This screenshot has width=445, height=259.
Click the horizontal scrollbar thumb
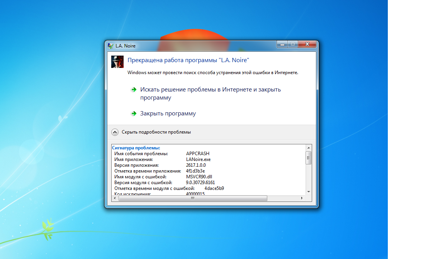[193, 198]
